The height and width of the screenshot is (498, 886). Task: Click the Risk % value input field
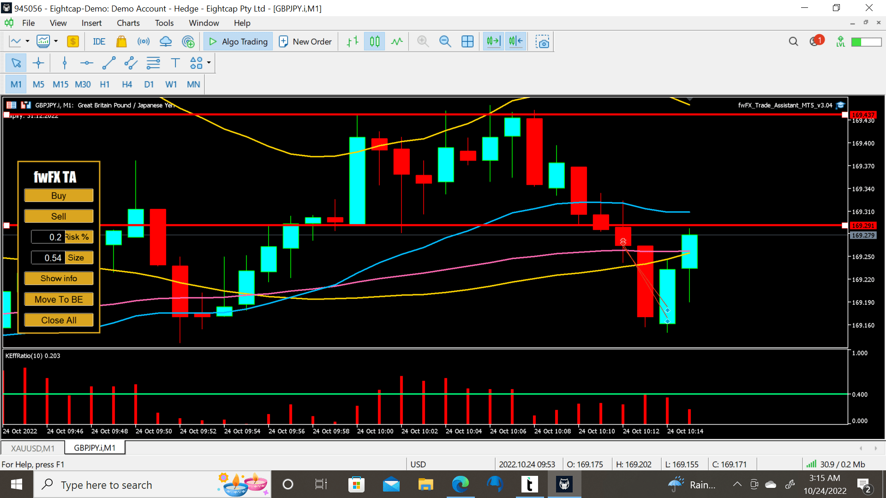pyautogui.click(x=48, y=237)
